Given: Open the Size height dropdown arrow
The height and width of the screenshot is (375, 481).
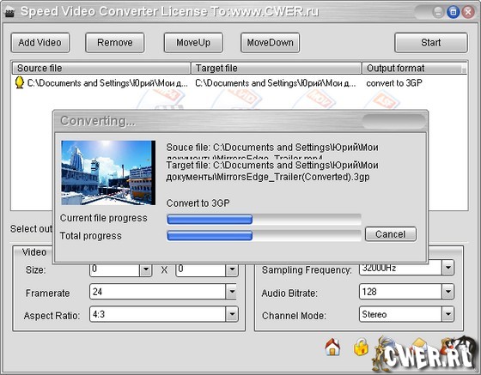Looking at the screenshot, I should coord(232,269).
